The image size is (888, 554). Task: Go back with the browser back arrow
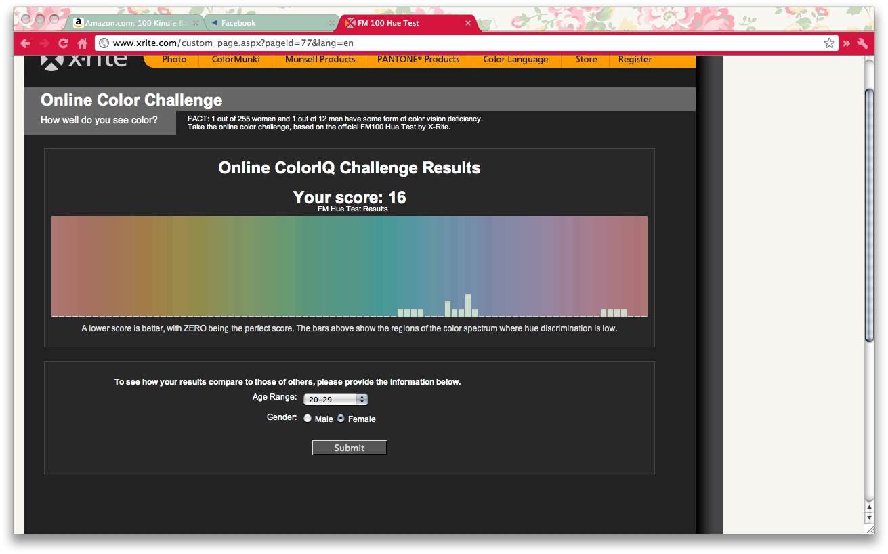click(x=26, y=43)
